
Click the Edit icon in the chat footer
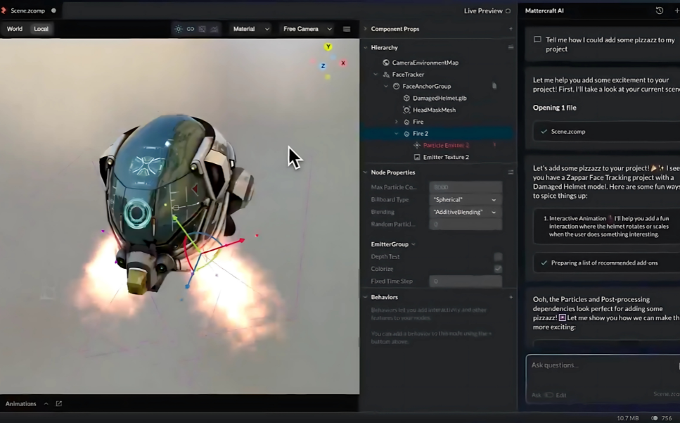coord(560,395)
